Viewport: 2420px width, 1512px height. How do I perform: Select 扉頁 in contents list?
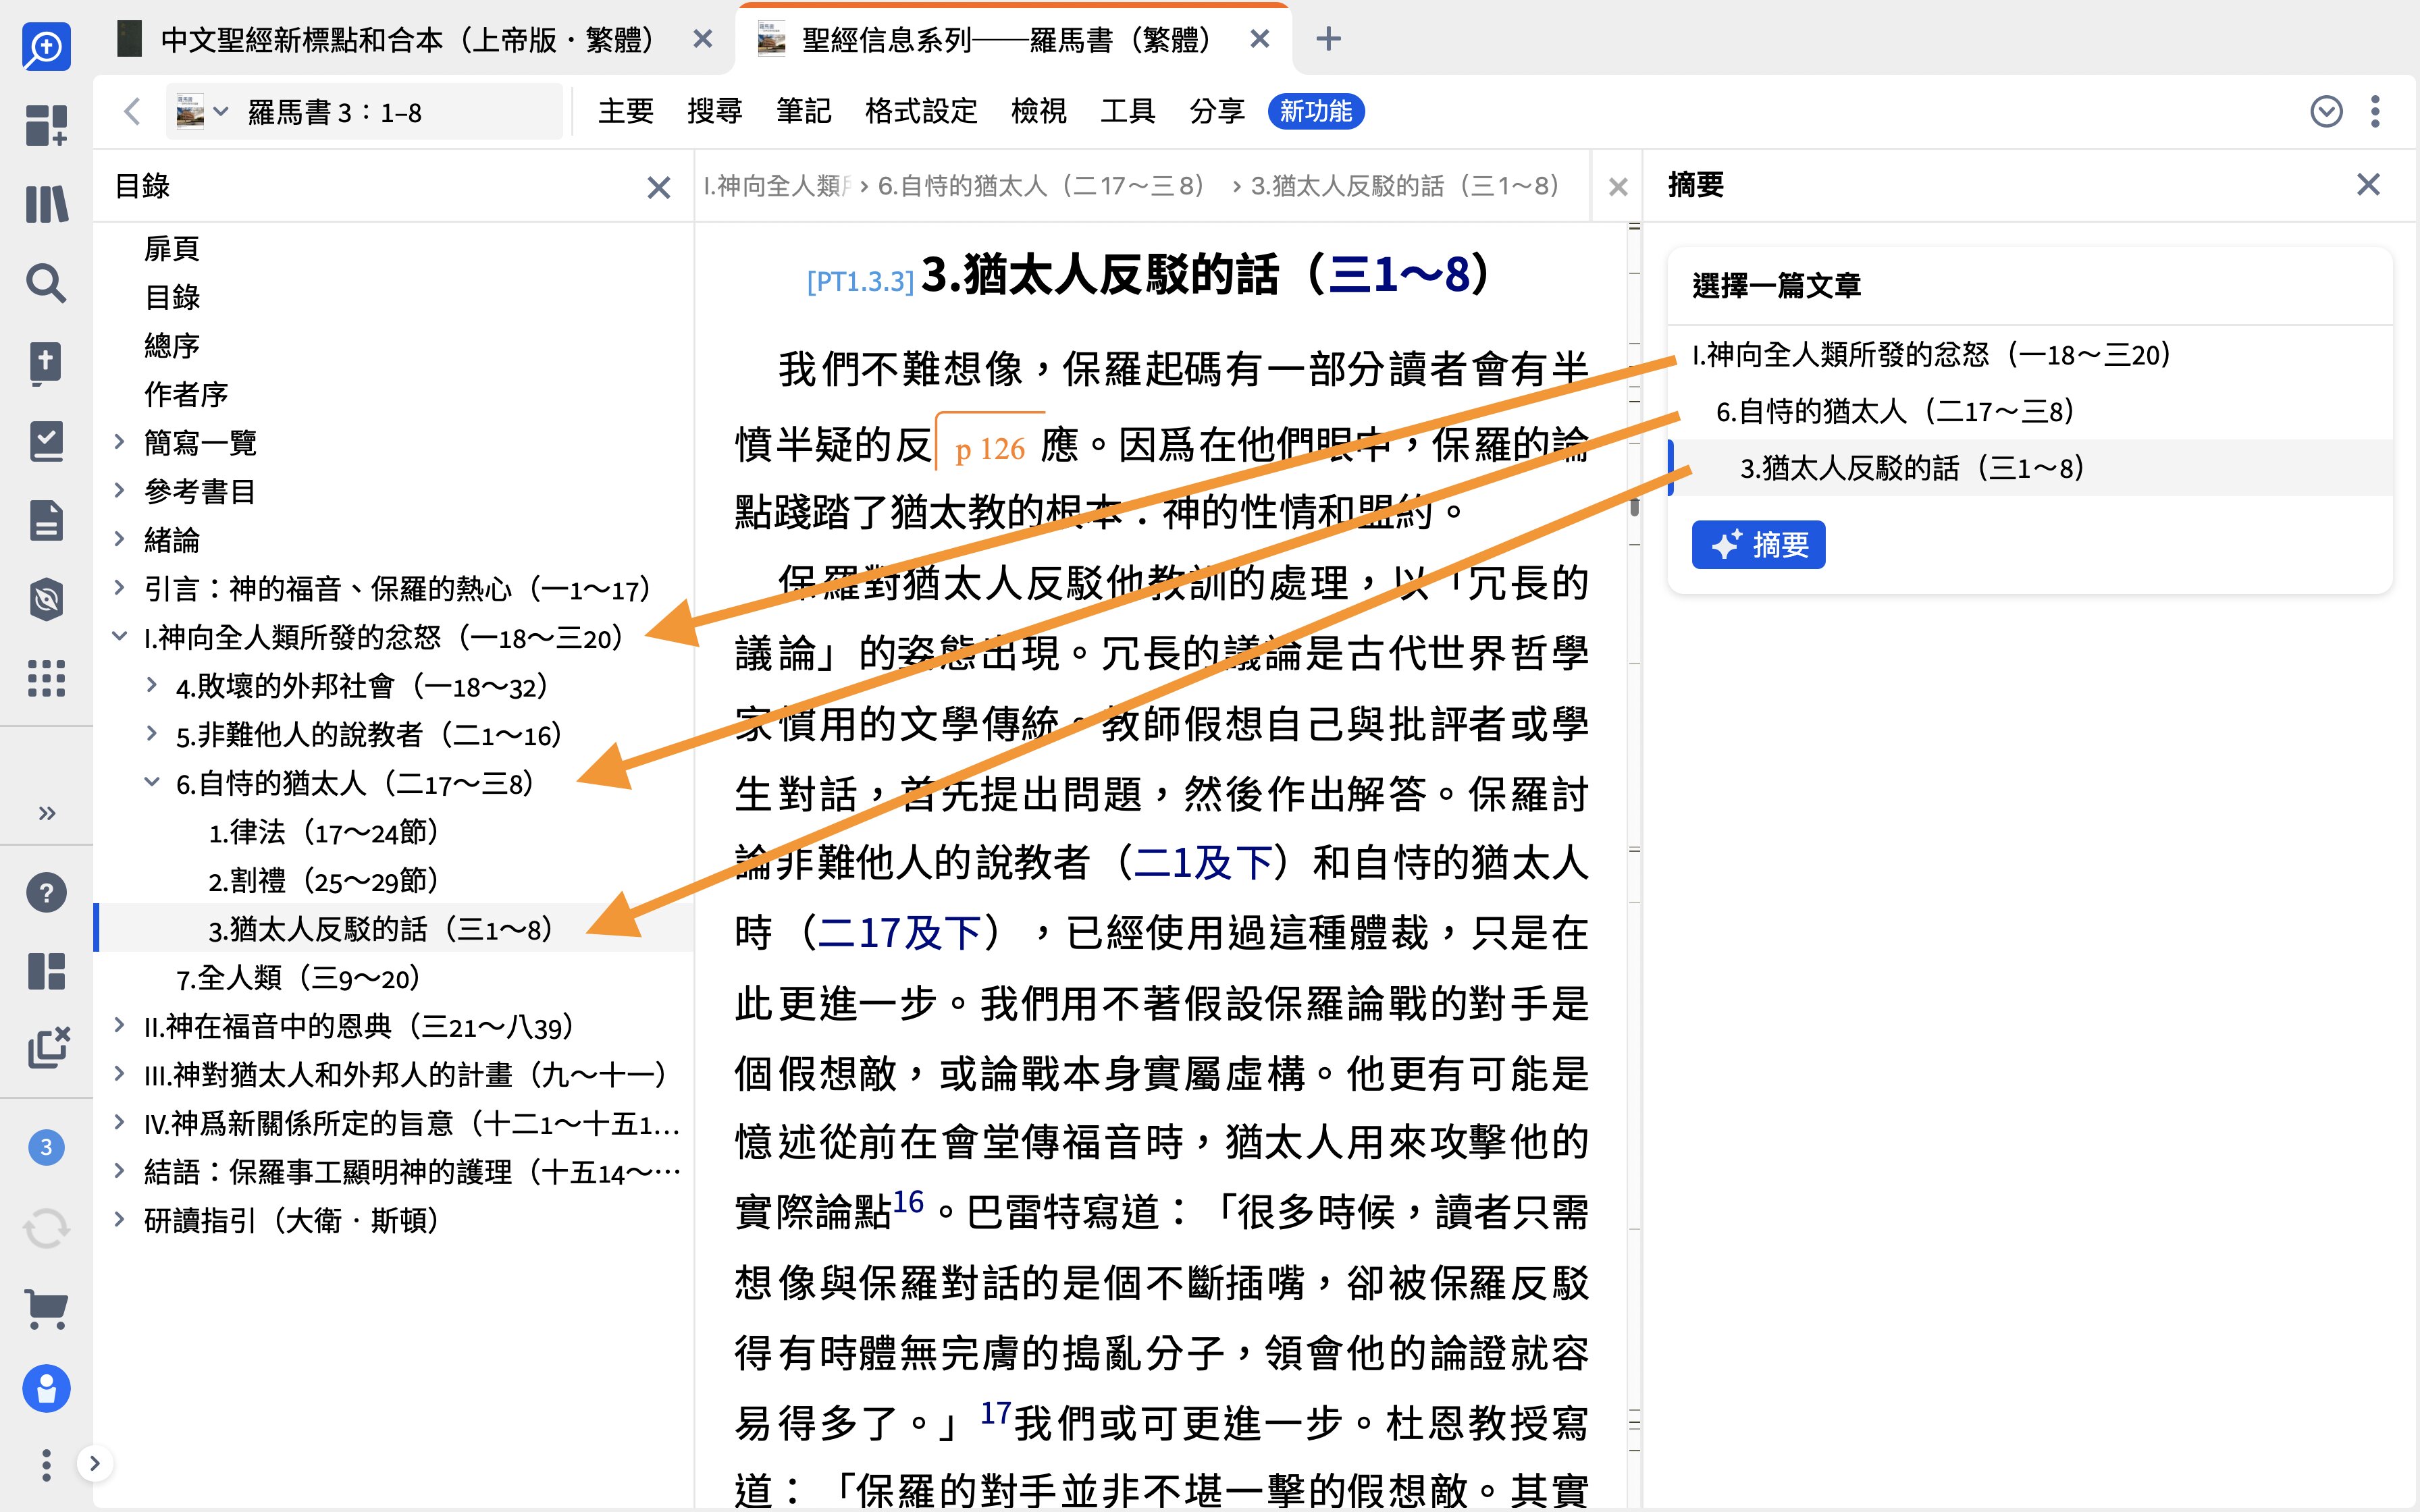point(172,248)
